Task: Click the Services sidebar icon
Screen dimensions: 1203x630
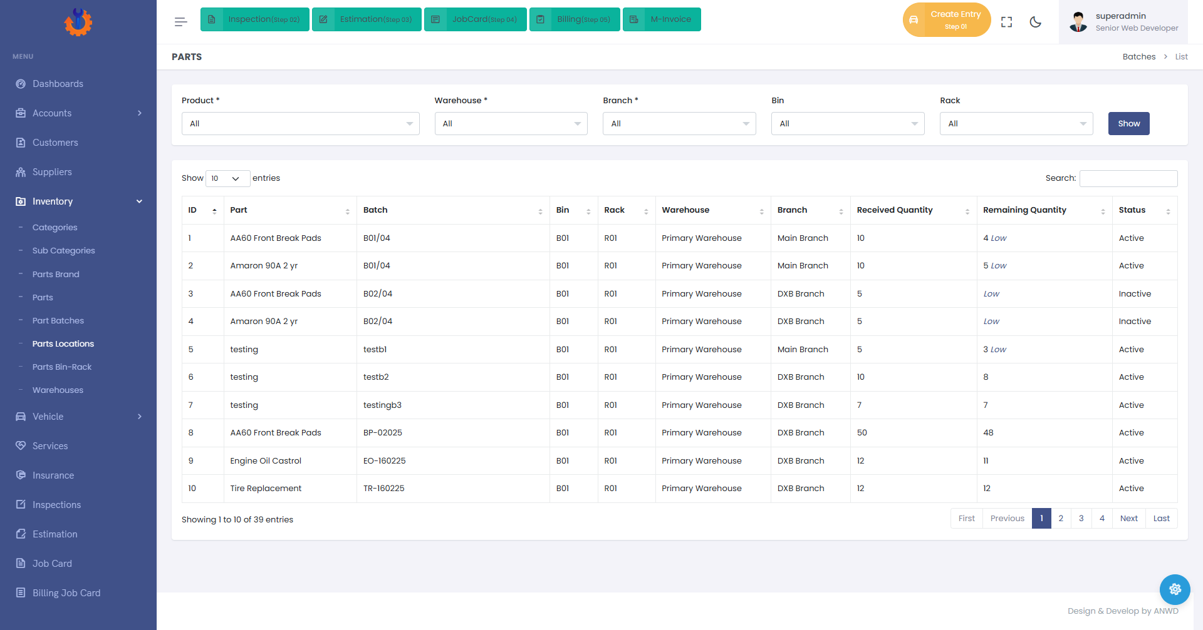Action: click(x=21, y=446)
